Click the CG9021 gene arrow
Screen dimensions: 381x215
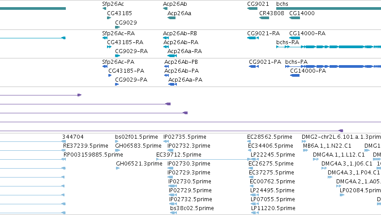coord(252,8)
